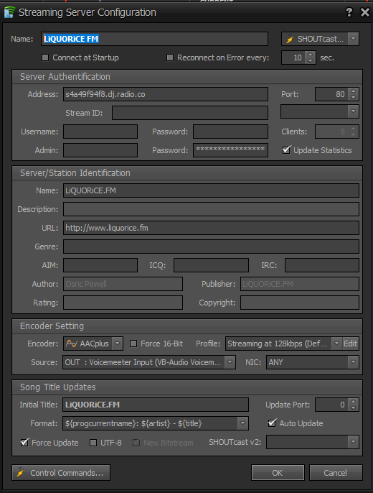373x493 pixels.
Task: Click the AACplus encoder waveform icon
Action: 72,344
